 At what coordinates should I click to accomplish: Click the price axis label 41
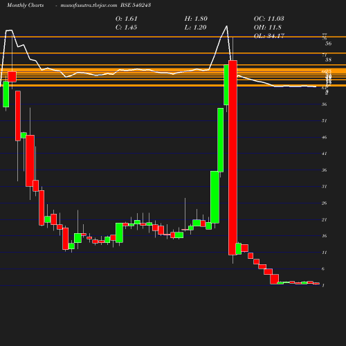coord(325,154)
